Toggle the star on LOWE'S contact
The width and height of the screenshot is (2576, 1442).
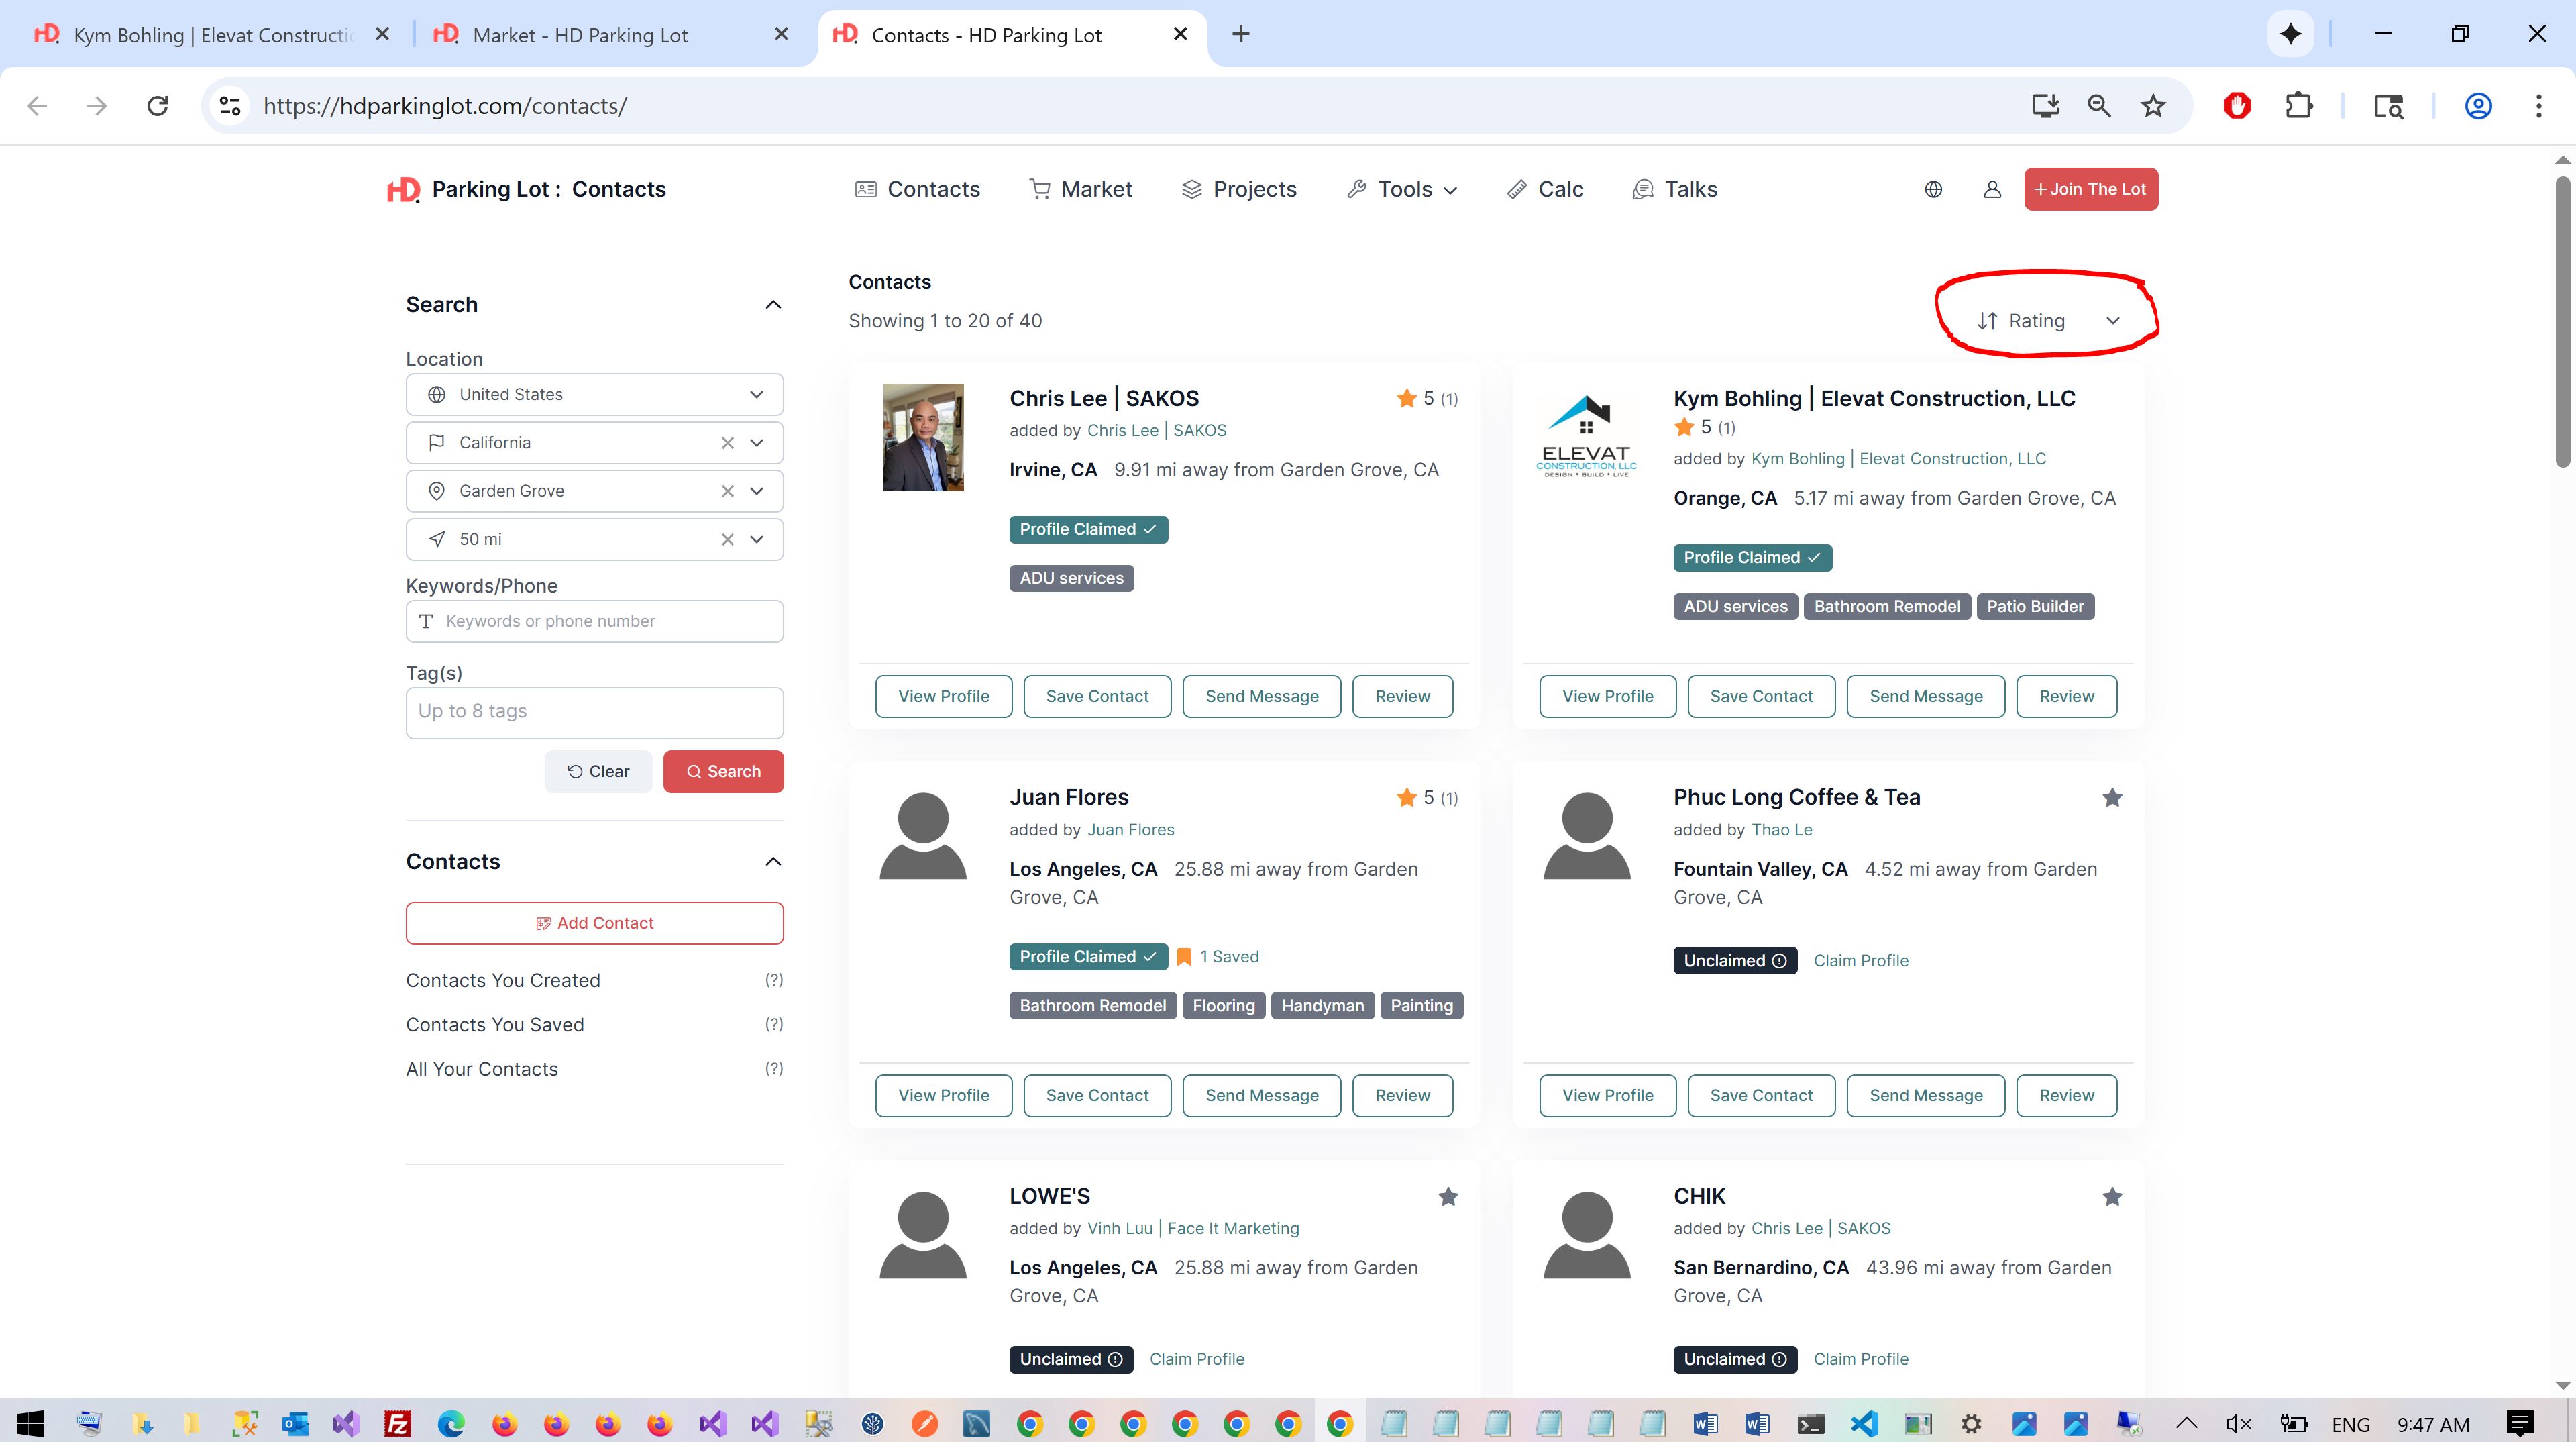coord(1447,1196)
